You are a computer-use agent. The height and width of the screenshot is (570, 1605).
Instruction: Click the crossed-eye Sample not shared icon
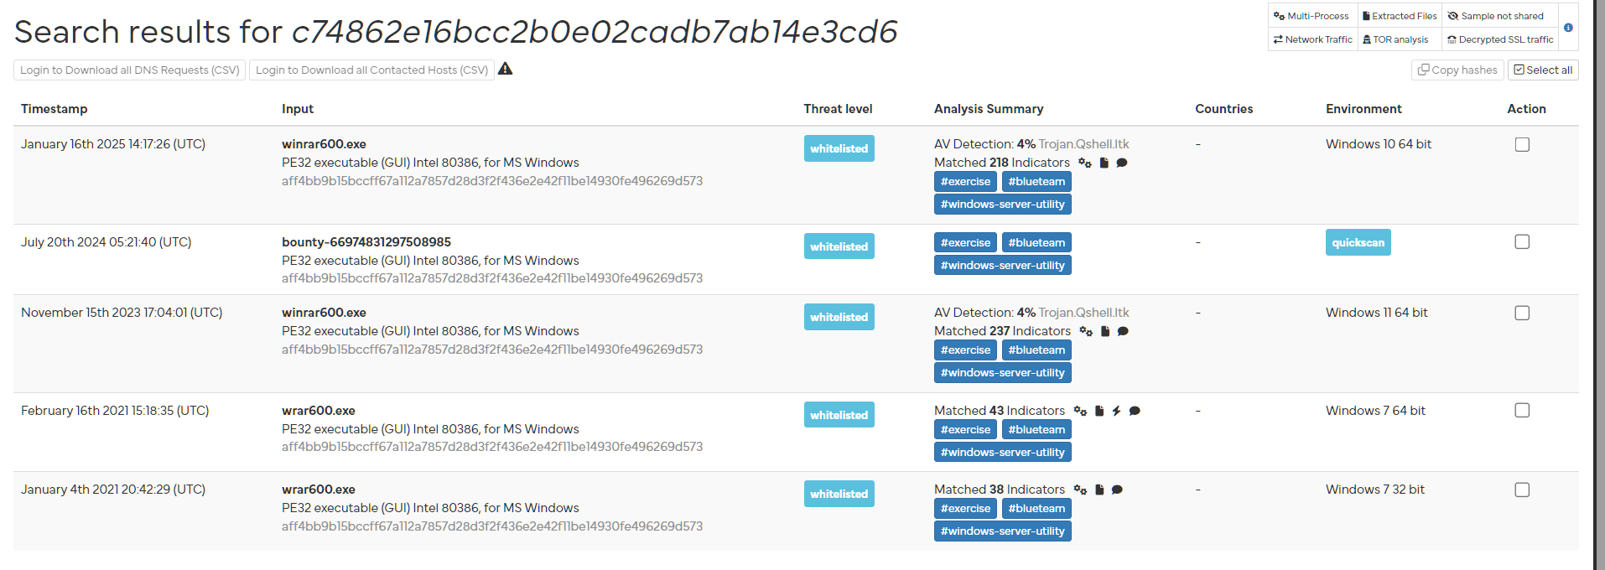(x=1453, y=16)
